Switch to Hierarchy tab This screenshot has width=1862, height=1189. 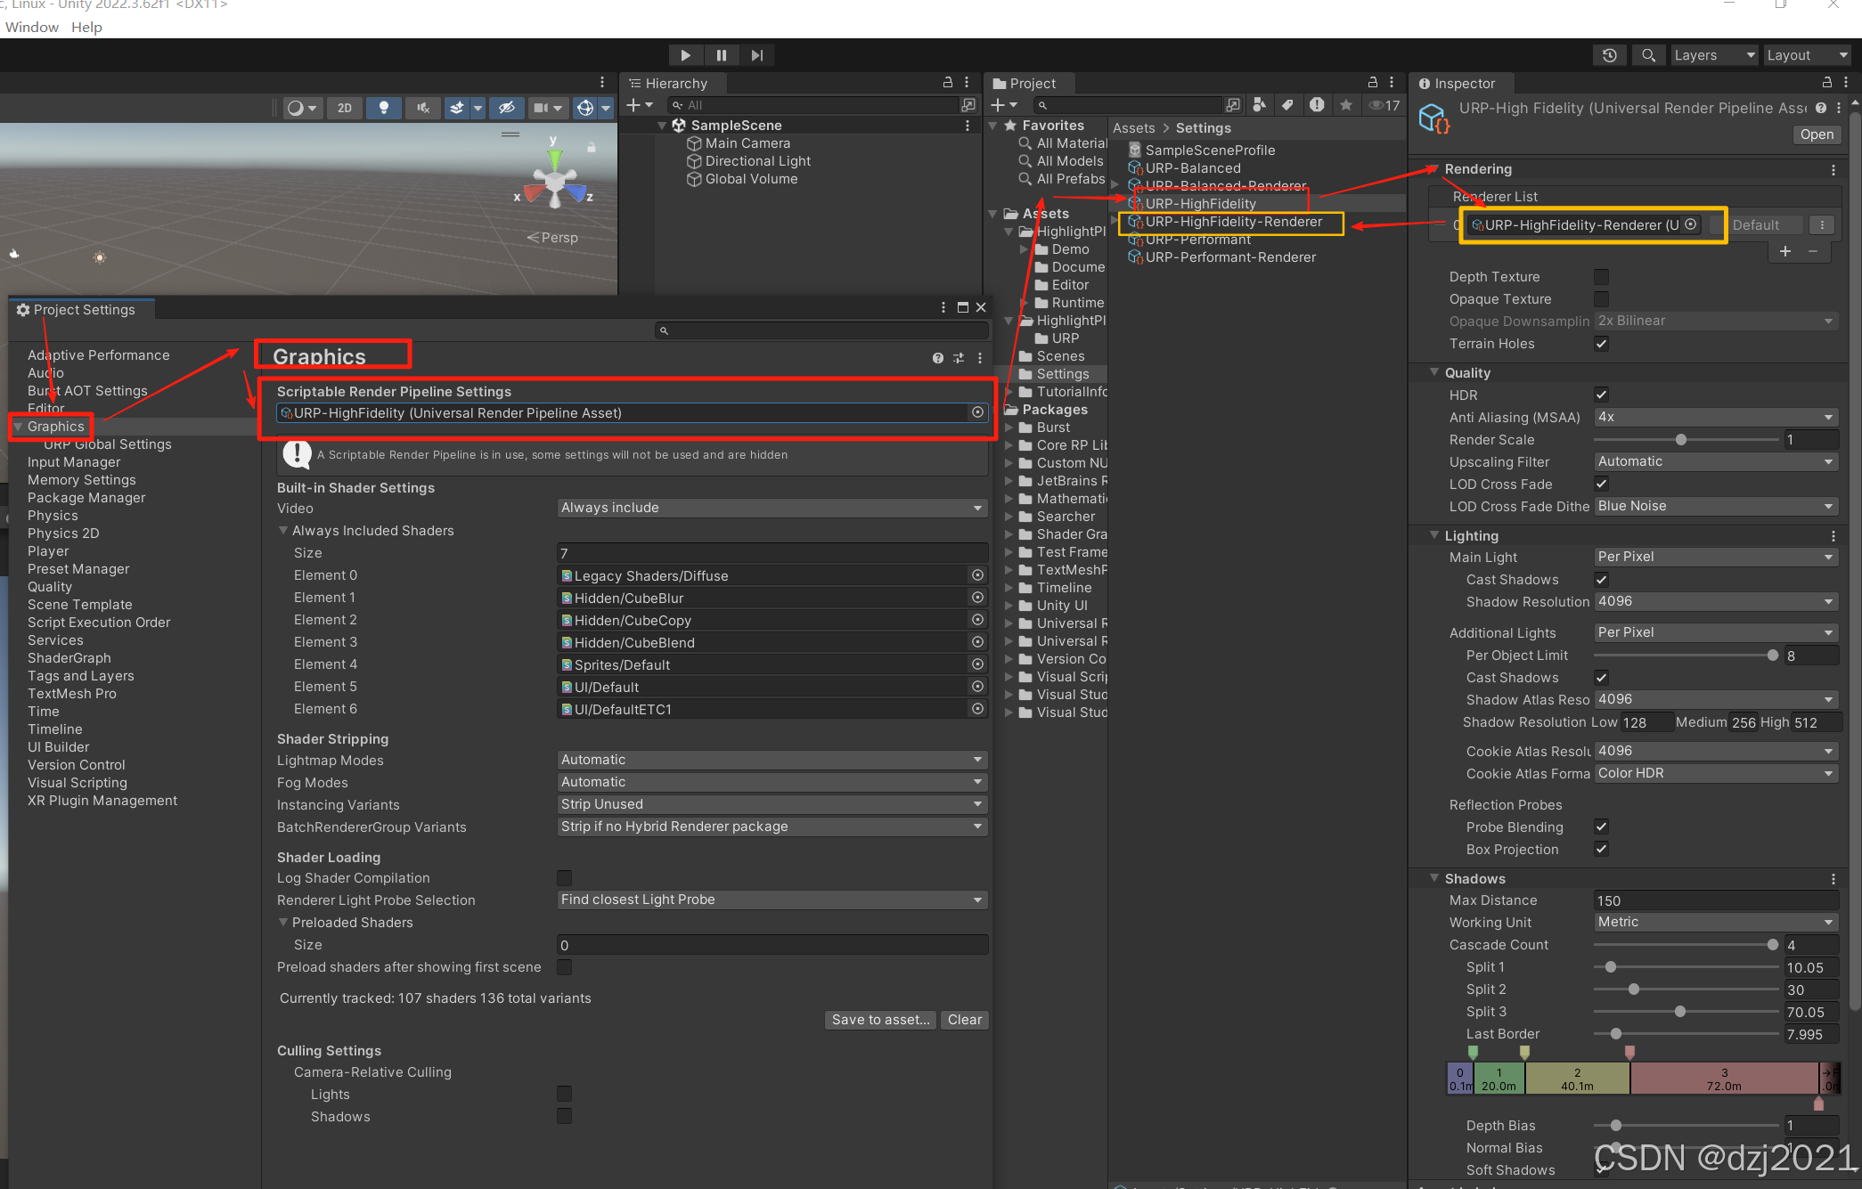tap(674, 83)
